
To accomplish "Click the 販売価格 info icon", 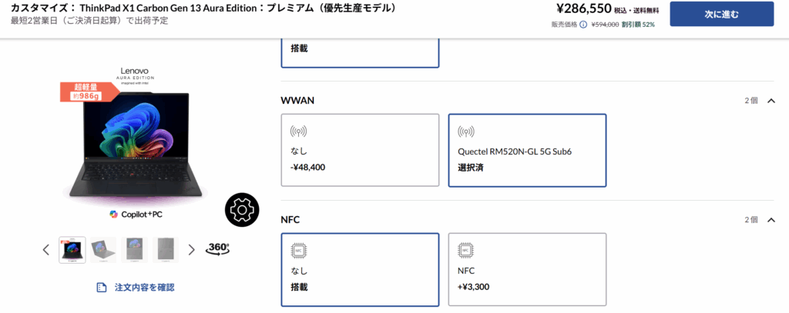I will (583, 24).
